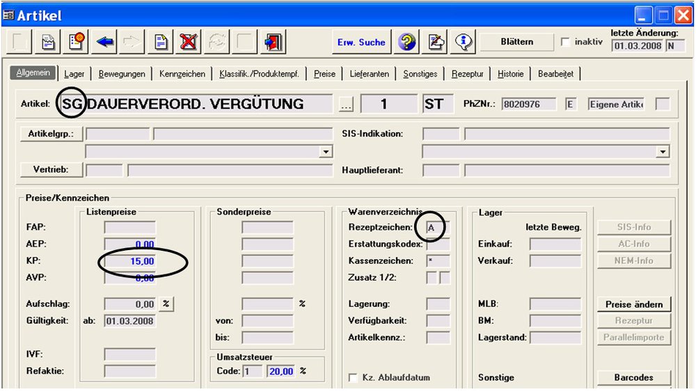Open the Rezeptur tab
696x391 pixels.
tap(468, 74)
